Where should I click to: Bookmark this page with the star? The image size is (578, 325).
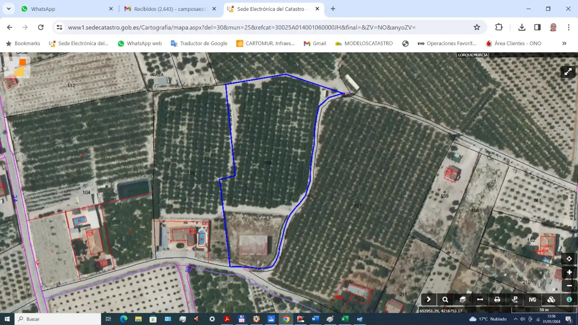(477, 27)
